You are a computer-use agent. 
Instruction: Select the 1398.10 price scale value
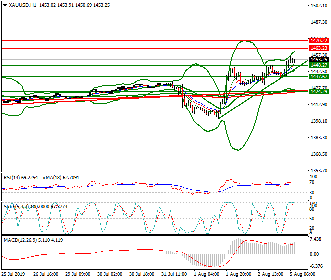pyautogui.click(x=319, y=121)
